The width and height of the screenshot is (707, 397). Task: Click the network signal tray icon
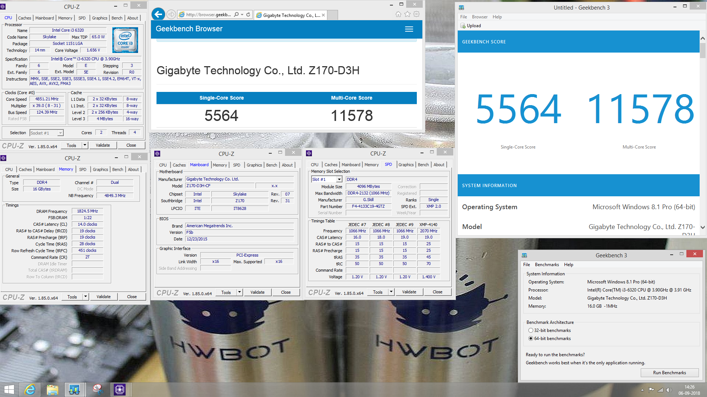pos(660,390)
